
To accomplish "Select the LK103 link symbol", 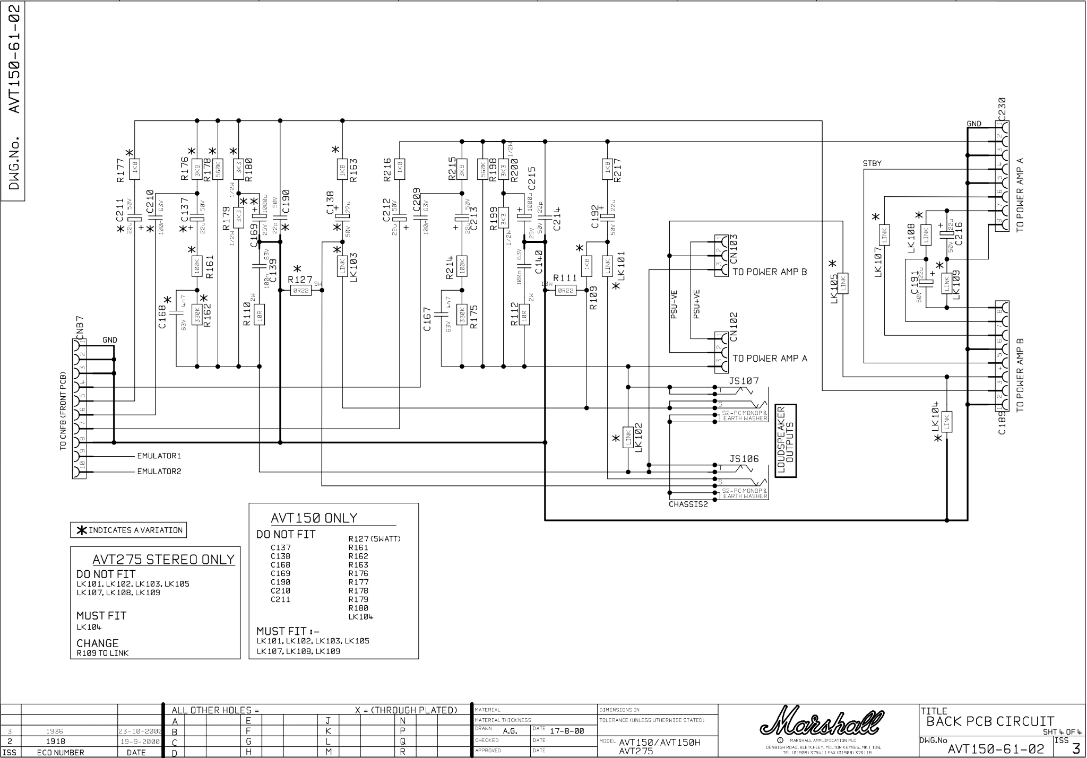I will coord(342,266).
